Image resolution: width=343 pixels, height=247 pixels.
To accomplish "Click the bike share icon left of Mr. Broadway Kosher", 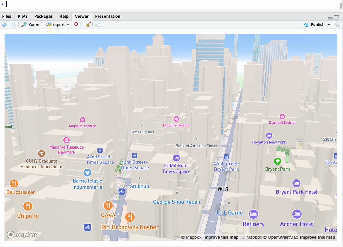I will click(x=88, y=227).
